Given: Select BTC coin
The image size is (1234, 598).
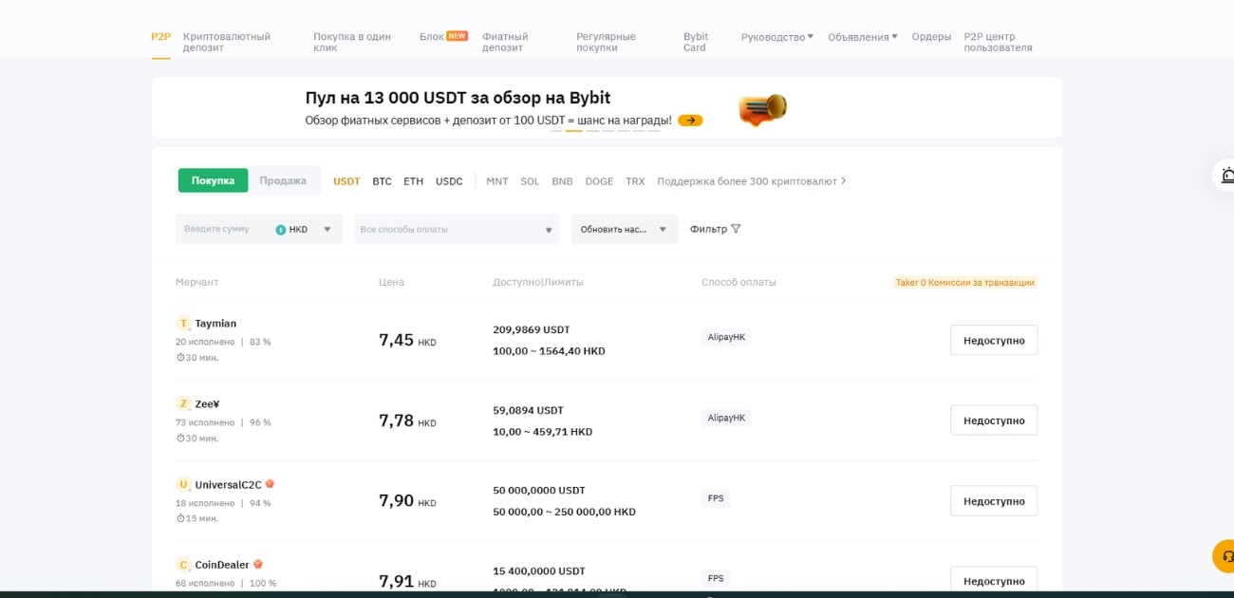Looking at the screenshot, I should click(x=382, y=181).
